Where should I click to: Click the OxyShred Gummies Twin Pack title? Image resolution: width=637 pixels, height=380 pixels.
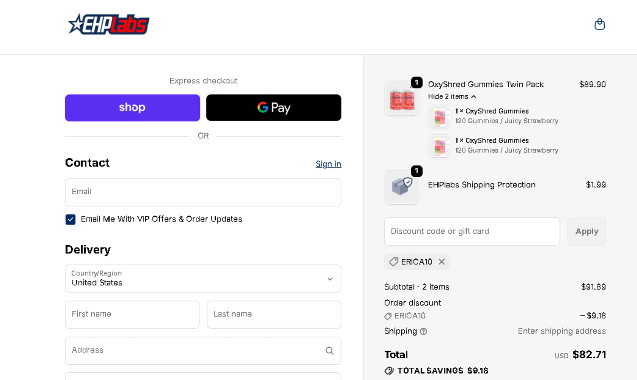pos(486,84)
